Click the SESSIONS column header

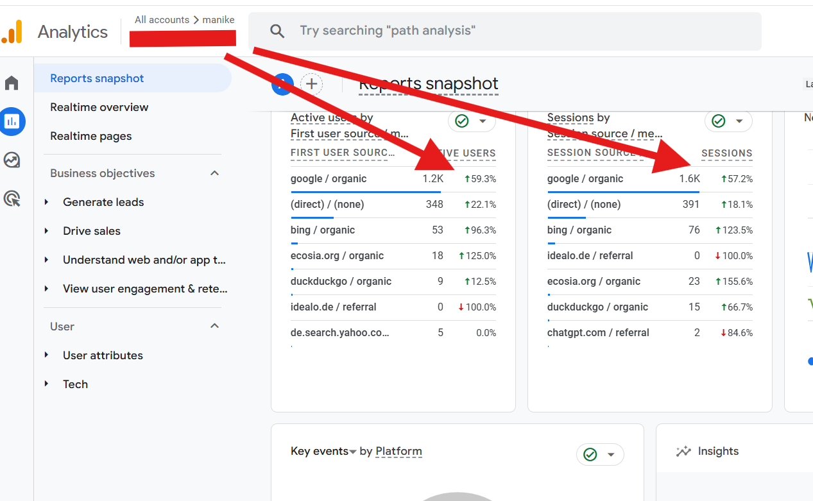(727, 153)
